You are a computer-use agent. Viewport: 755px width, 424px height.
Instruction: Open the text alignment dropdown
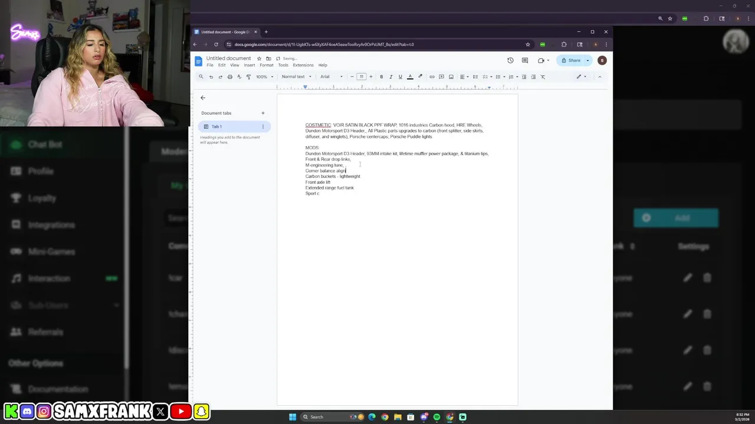(464, 77)
